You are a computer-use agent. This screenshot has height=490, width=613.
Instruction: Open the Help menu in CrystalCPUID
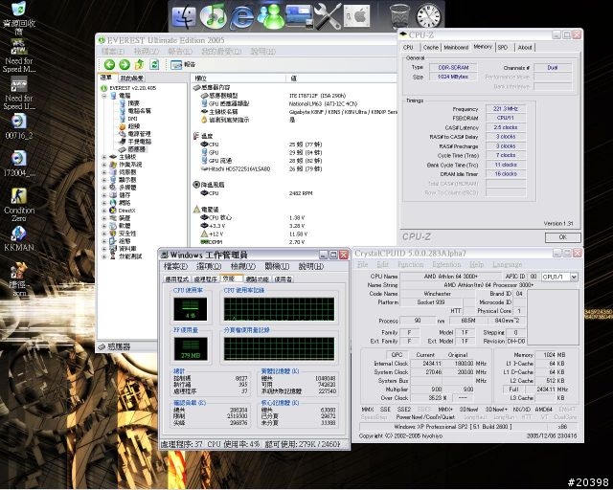coord(477,264)
